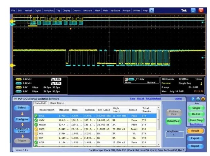Click the yellow status icon for tSCO

pos(36,129)
